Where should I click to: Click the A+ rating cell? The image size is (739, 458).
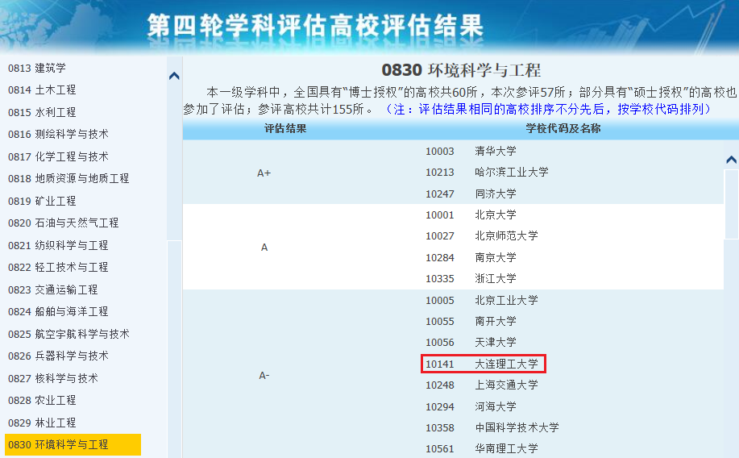point(264,173)
